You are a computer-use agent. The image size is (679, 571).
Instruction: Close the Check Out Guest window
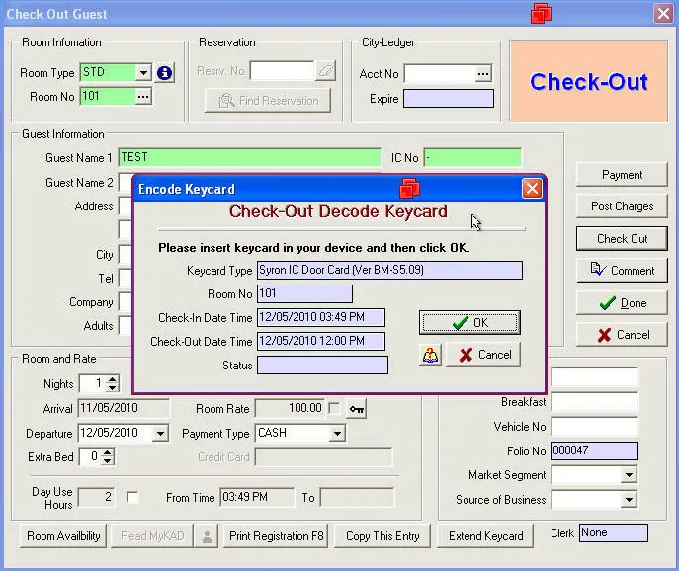pos(663,14)
